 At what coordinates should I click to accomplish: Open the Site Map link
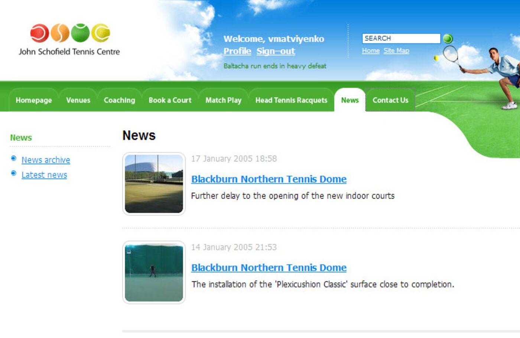pyautogui.click(x=396, y=51)
